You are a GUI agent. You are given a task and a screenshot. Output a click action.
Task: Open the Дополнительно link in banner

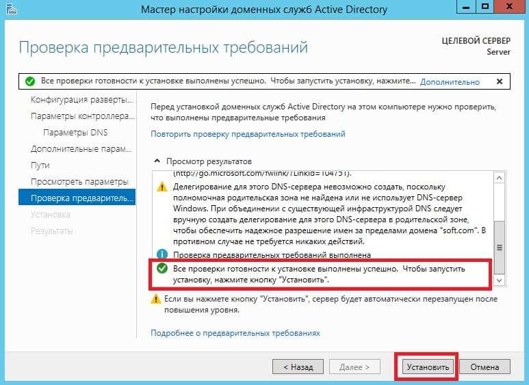click(450, 82)
